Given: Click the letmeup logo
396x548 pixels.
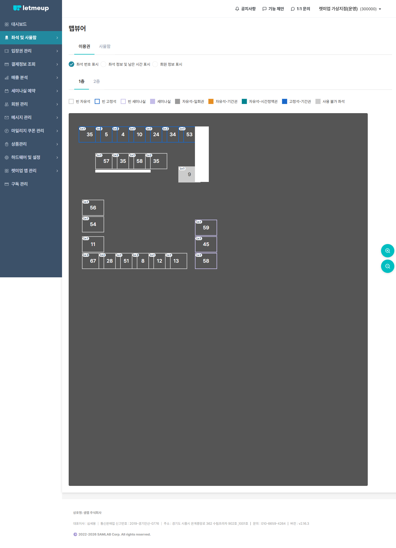Looking at the screenshot, I should tap(31, 8).
